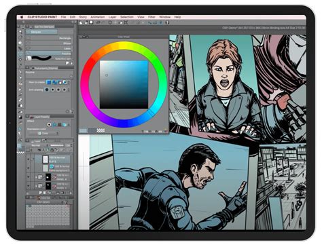Viewport: 322px width, 247px height.
Task: Toggle visibility of the bottom folder layer
Action: [28, 186]
